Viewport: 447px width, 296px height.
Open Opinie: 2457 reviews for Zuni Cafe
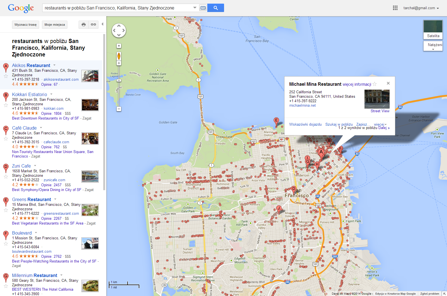(51, 185)
